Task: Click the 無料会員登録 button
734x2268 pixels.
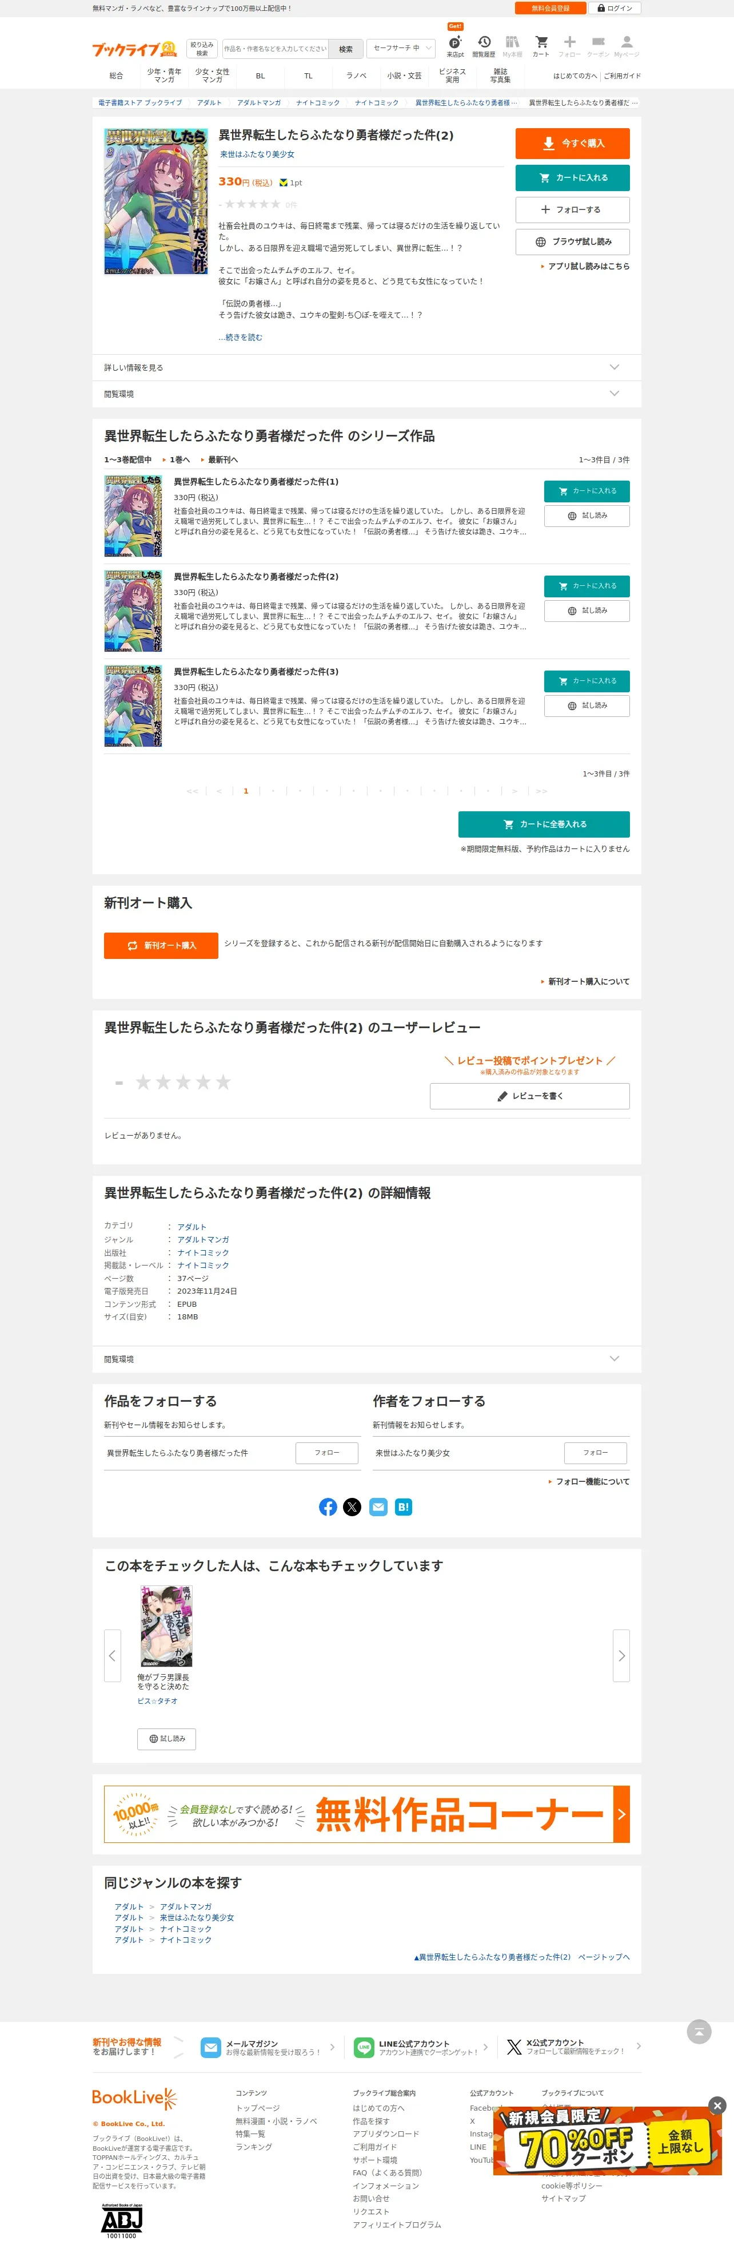Action: tap(550, 8)
